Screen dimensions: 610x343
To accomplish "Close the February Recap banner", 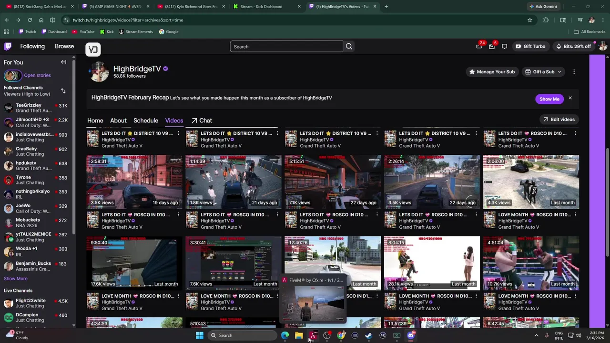I will click(570, 98).
